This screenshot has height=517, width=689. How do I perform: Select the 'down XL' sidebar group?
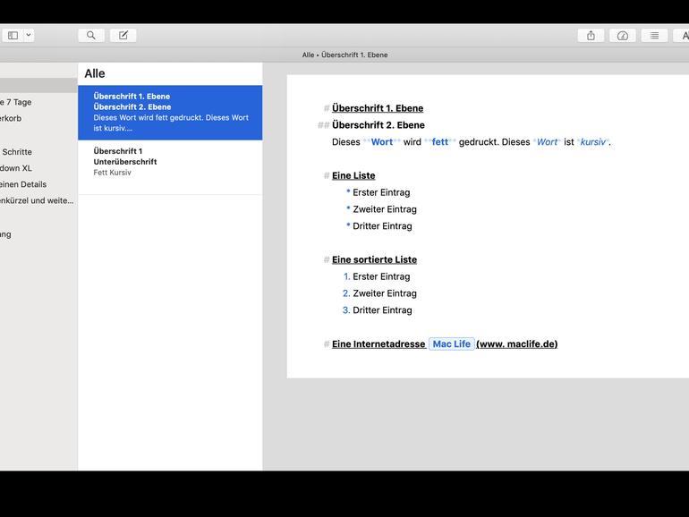click(16, 168)
